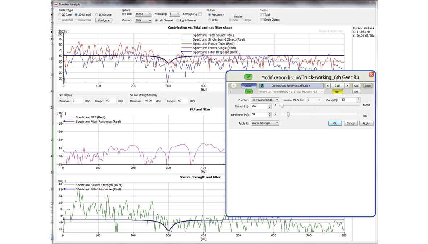
Task: Click the right arrow beside 0 dB
Action: pyautogui.click(x=347, y=86)
